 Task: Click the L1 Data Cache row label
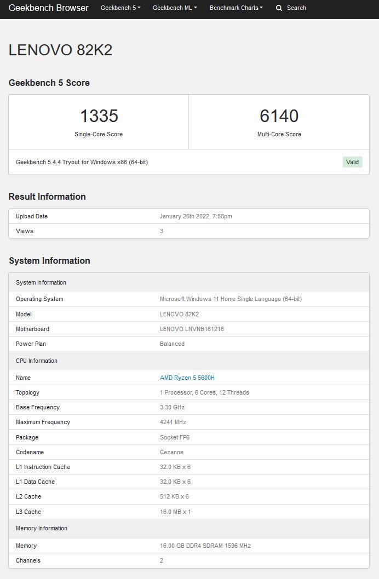pos(35,482)
